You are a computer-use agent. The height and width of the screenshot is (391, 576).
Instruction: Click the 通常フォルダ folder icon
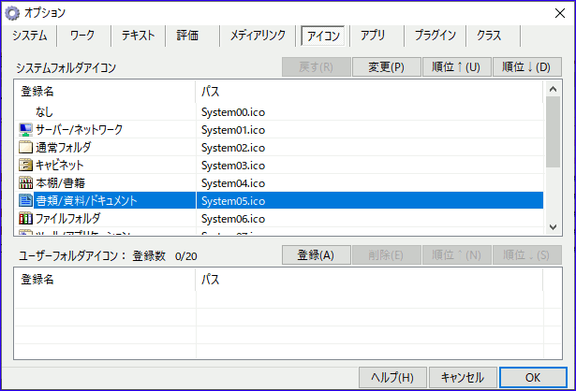click(25, 148)
